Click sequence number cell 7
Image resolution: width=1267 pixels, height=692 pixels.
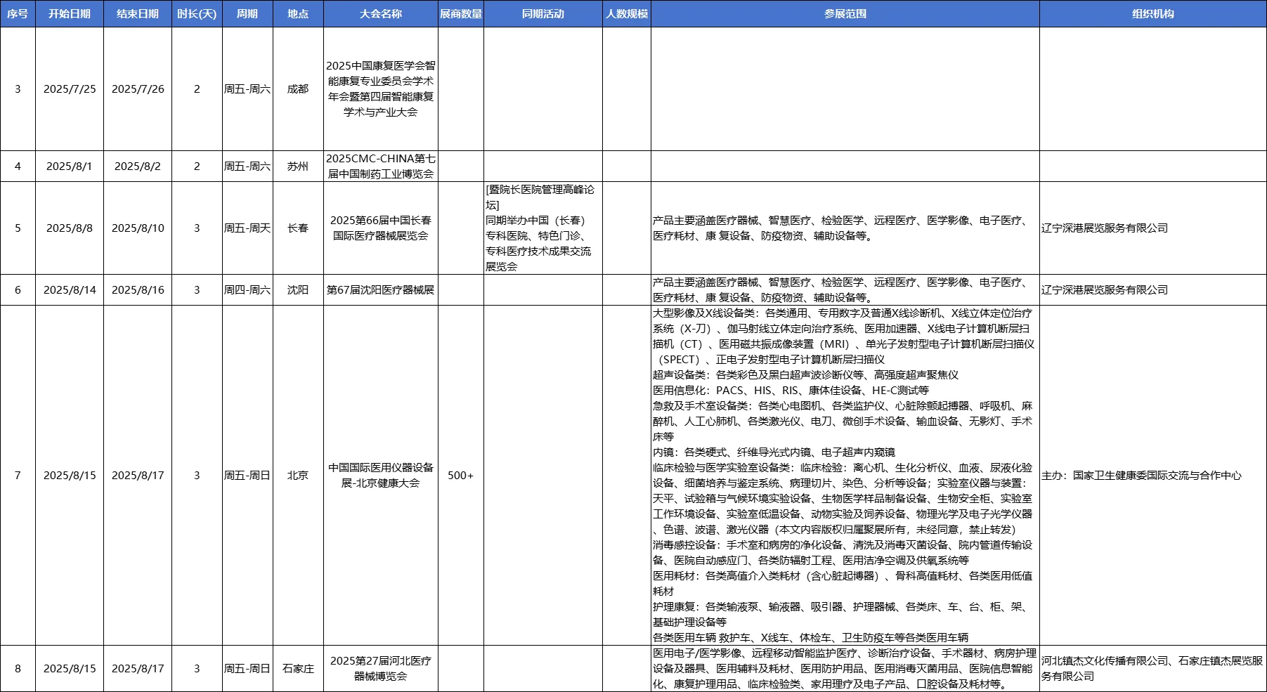click(x=18, y=476)
